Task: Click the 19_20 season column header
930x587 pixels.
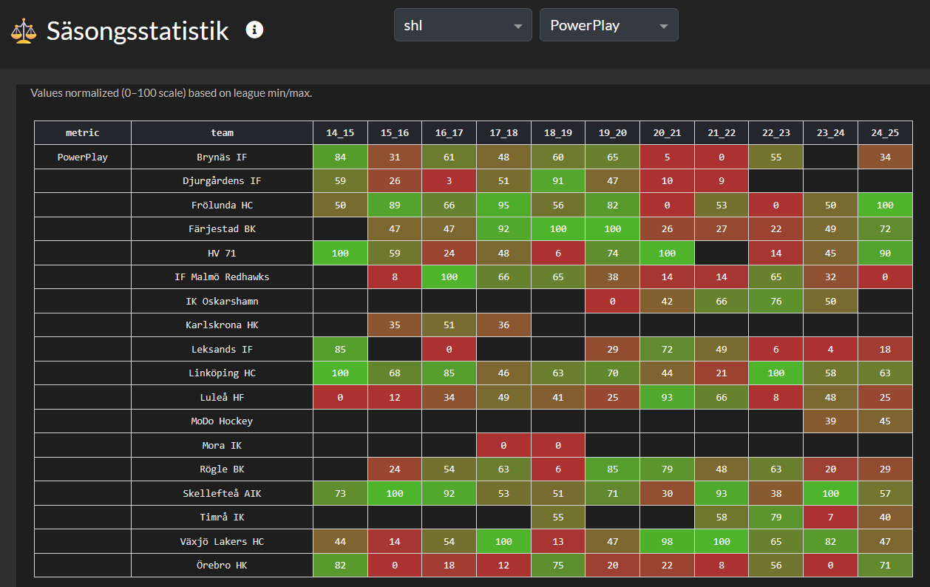Action: click(613, 133)
